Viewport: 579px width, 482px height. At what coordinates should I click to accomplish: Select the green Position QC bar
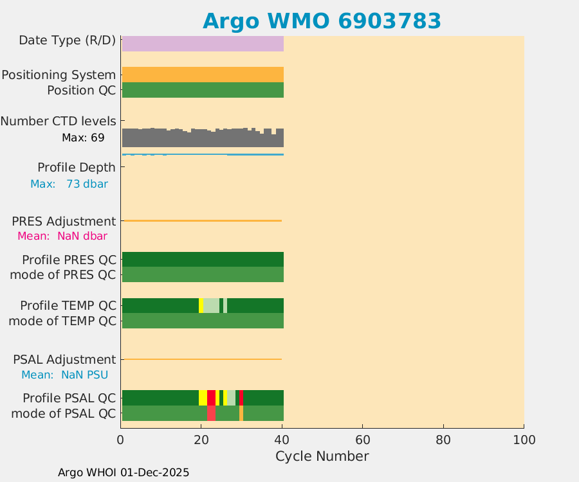[203, 90]
